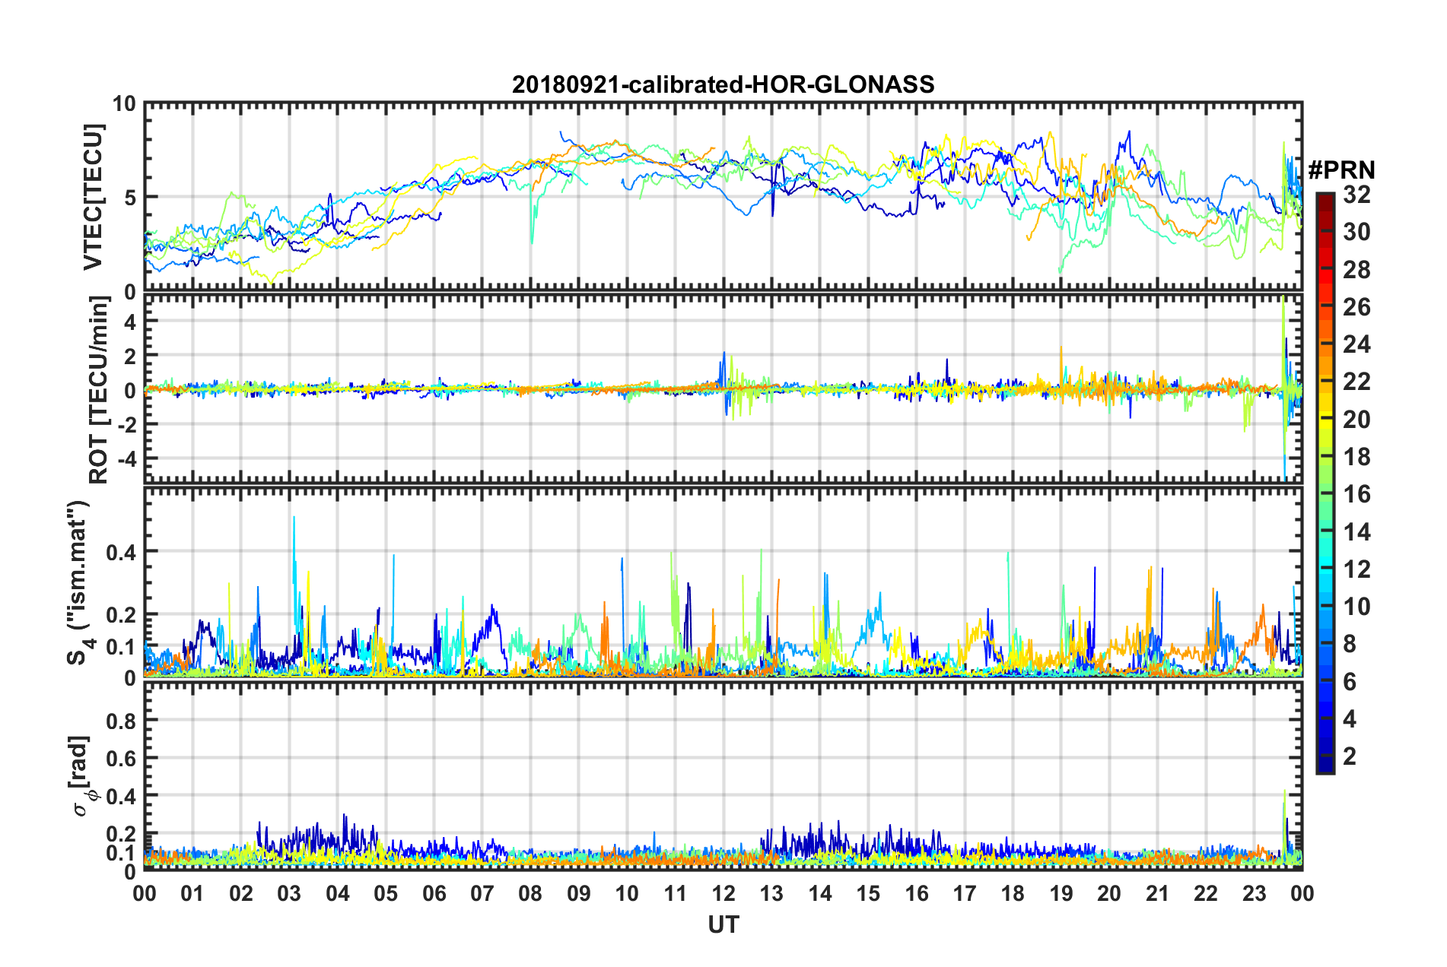1447x967 pixels.
Task: Click x-axis tick label 04
Action: [338, 893]
